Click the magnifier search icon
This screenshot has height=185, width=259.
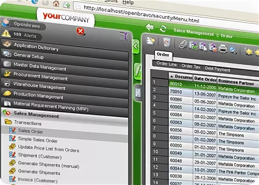click(x=233, y=50)
